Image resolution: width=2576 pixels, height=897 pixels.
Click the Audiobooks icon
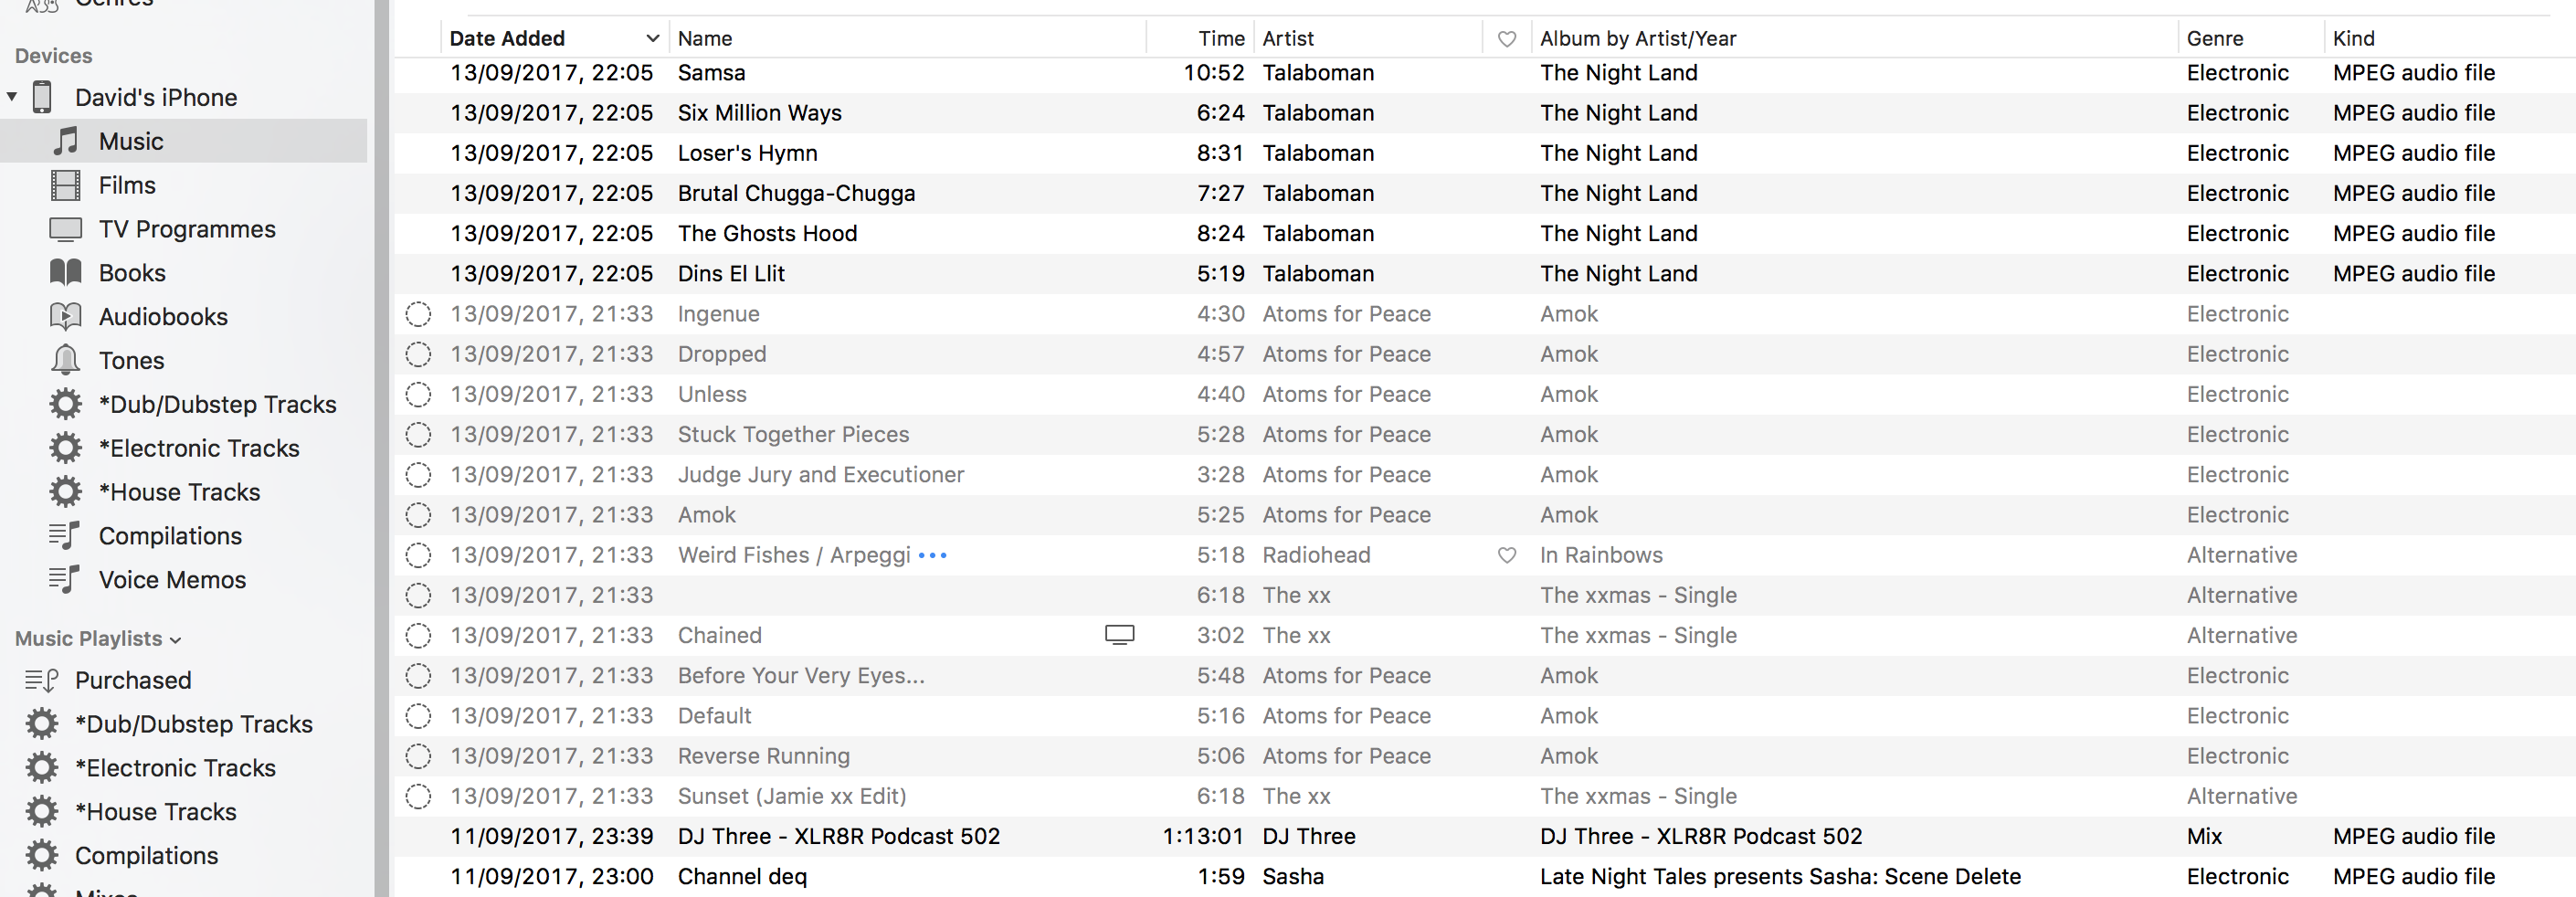[x=66, y=316]
